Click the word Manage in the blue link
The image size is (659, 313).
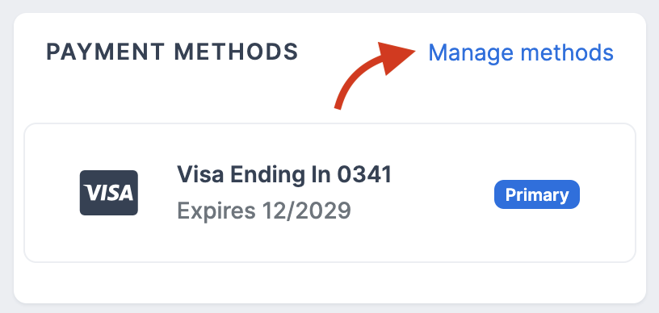click(x=471, y=54)
